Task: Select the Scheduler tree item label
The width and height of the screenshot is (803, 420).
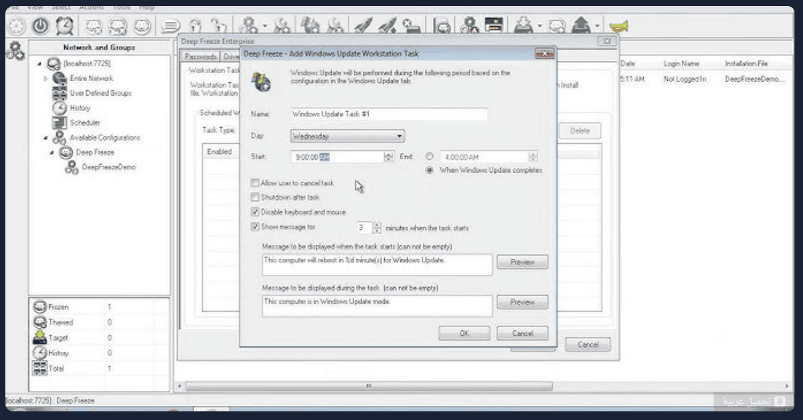Action: coord(85,123)
